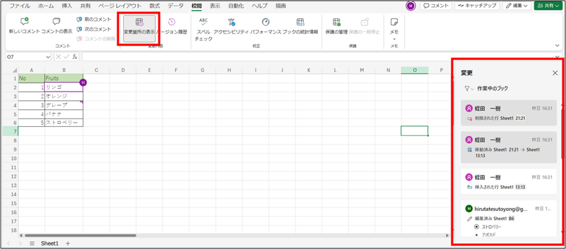Screen dimensions: 566x249
Task: Select cell containing バナナ
Action: click(x=64, y=114)
